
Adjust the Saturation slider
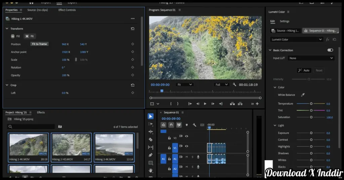pos(311,117)
